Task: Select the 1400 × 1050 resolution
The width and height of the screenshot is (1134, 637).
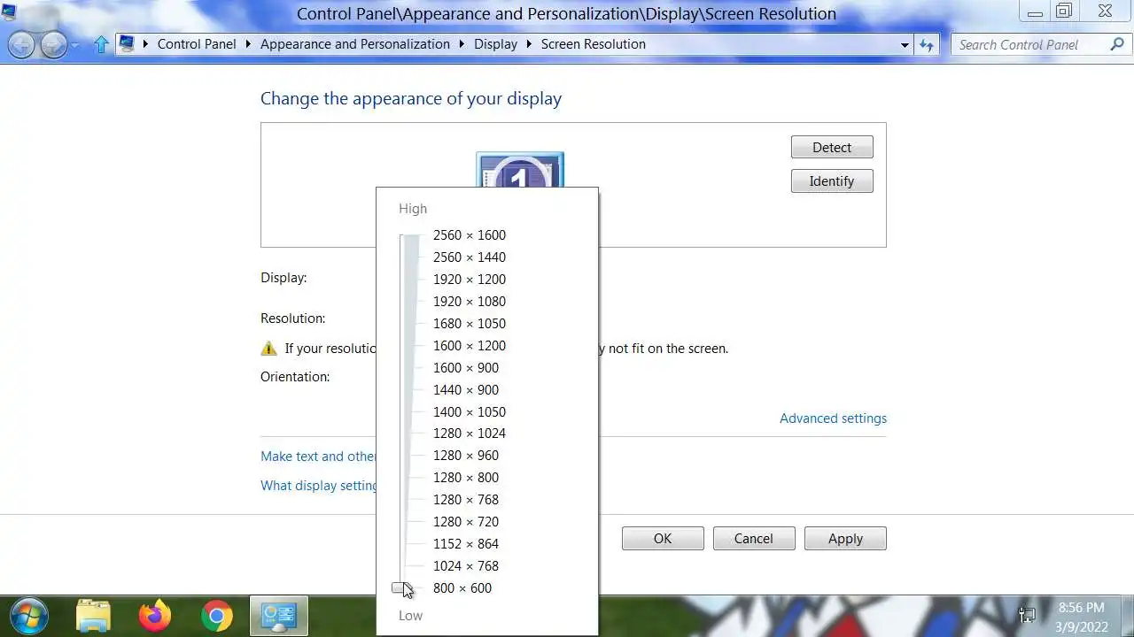Action: (470, 412)
